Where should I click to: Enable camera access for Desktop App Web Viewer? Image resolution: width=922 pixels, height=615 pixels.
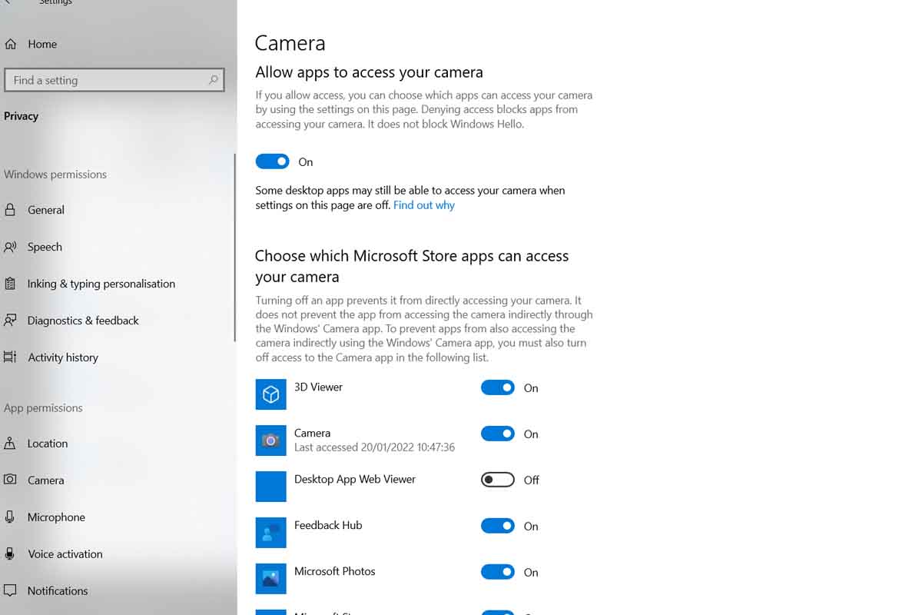pyautogui.click(x=497, y=480)
